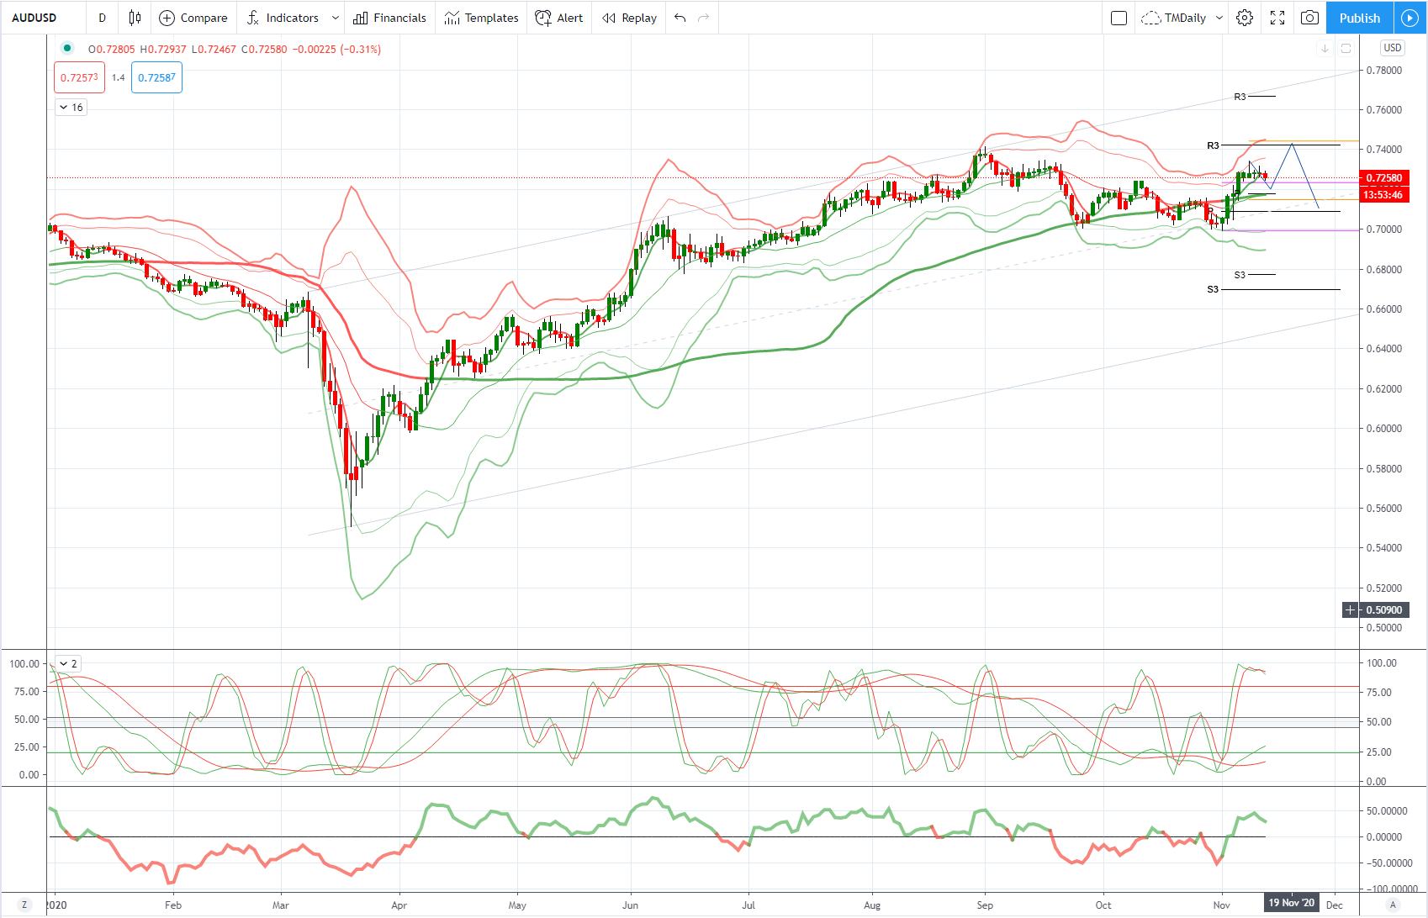Click the green market status dot

click(x=67, y=48)
